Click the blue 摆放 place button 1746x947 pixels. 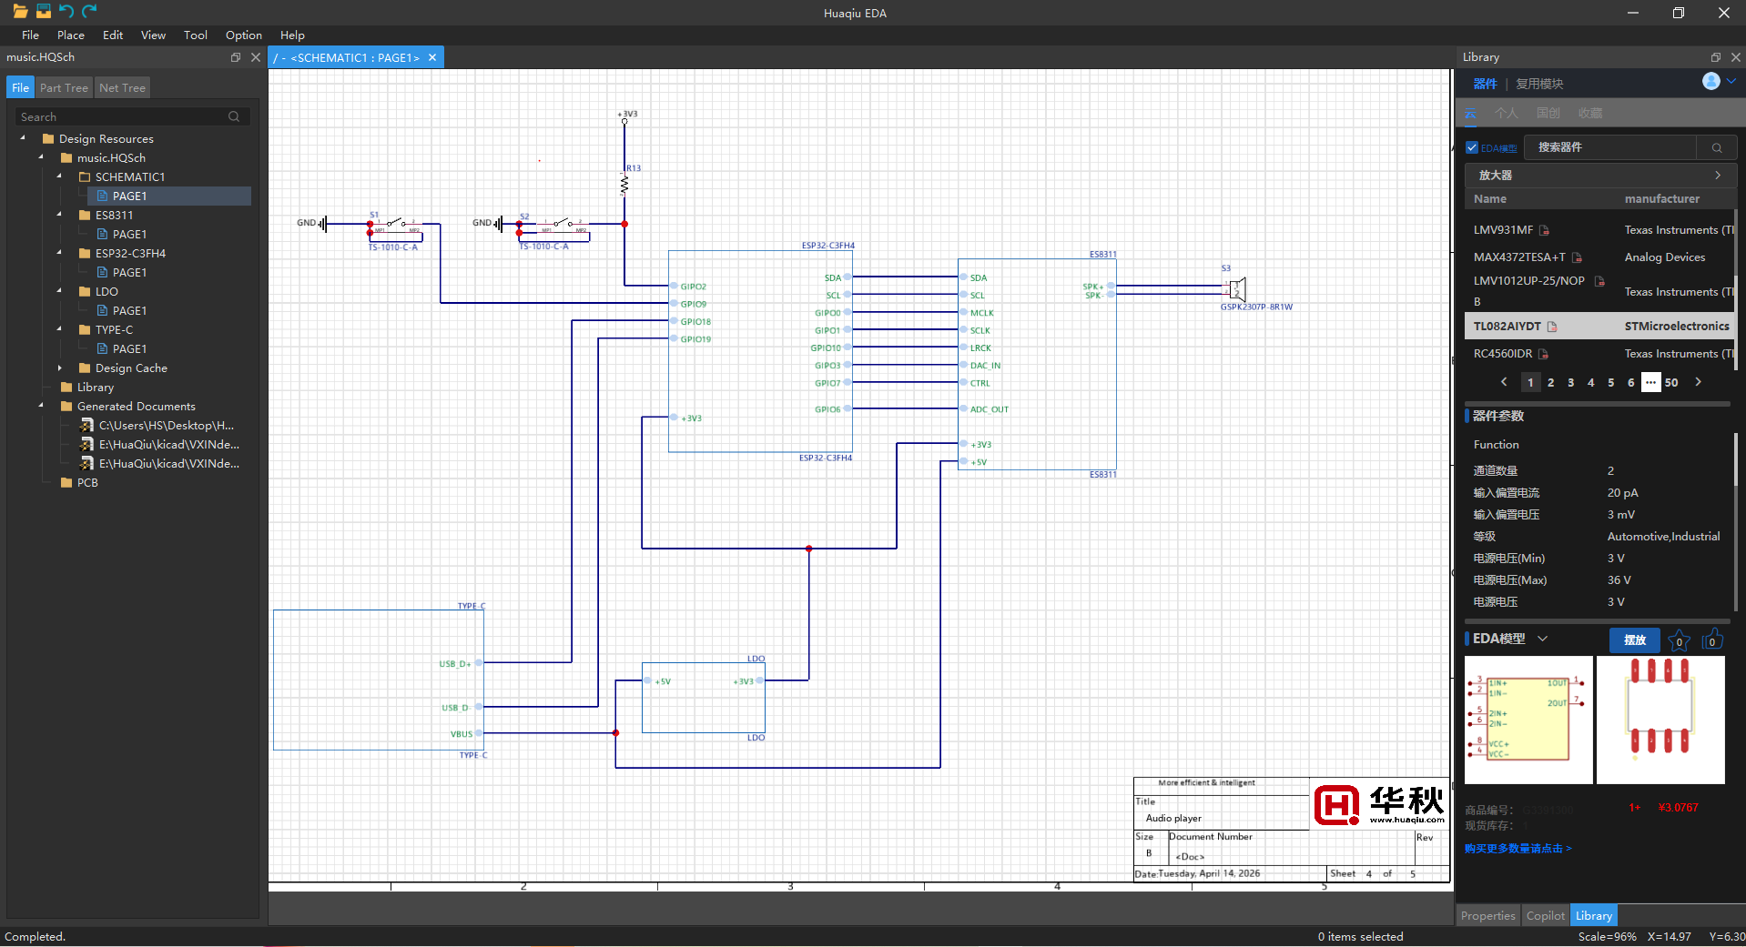(1635, 640)
